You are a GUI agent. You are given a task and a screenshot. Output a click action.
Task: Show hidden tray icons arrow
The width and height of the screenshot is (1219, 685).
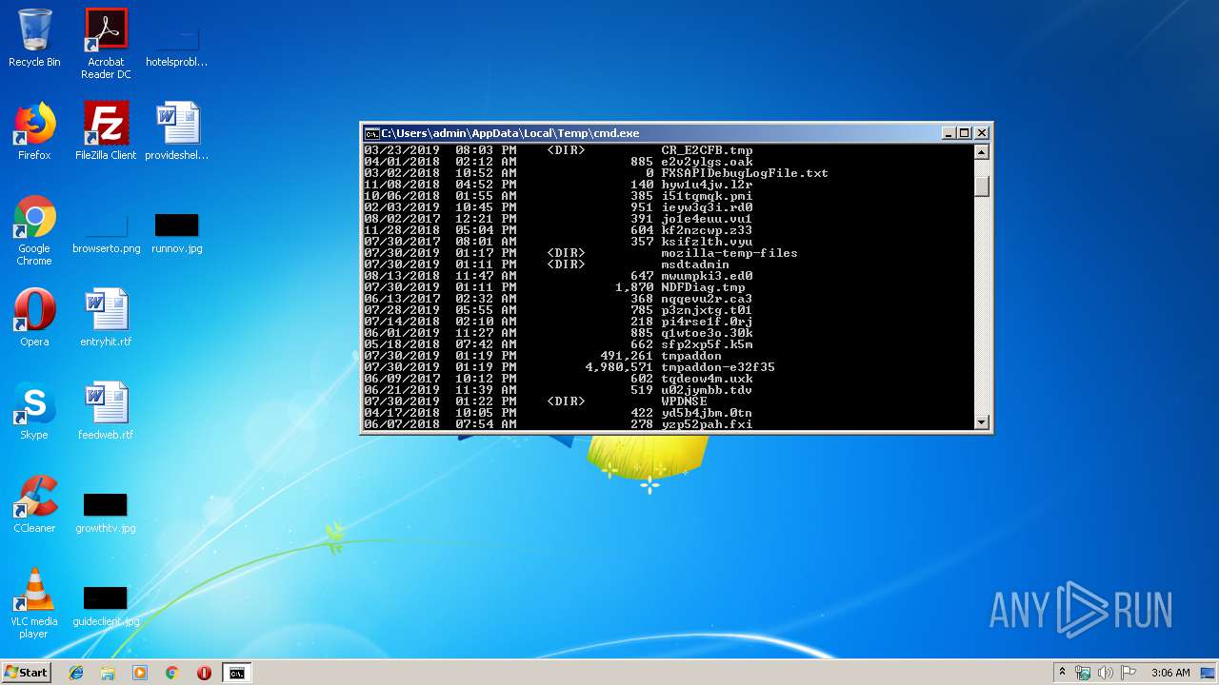pos(1062,673)
